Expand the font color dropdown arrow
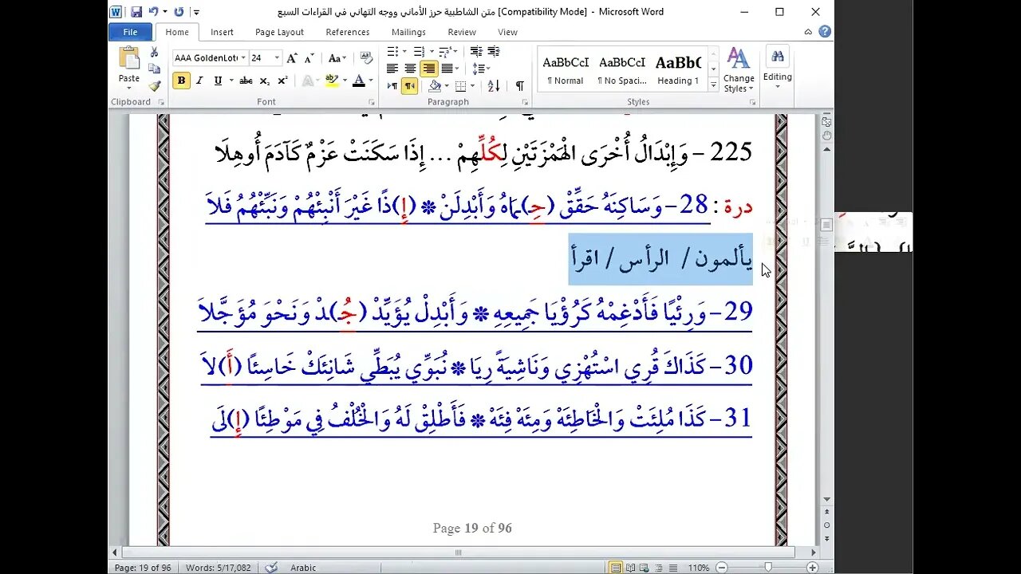The height and width of the screenshot is (574, 1021). click(371, 81)
